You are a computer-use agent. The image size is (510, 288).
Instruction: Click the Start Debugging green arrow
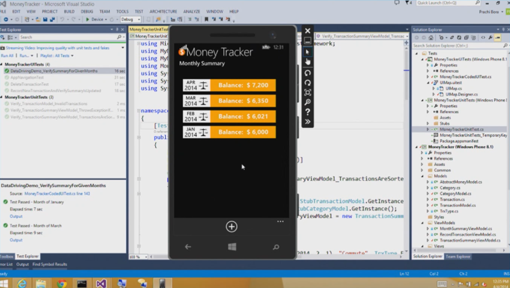[87, 19]
